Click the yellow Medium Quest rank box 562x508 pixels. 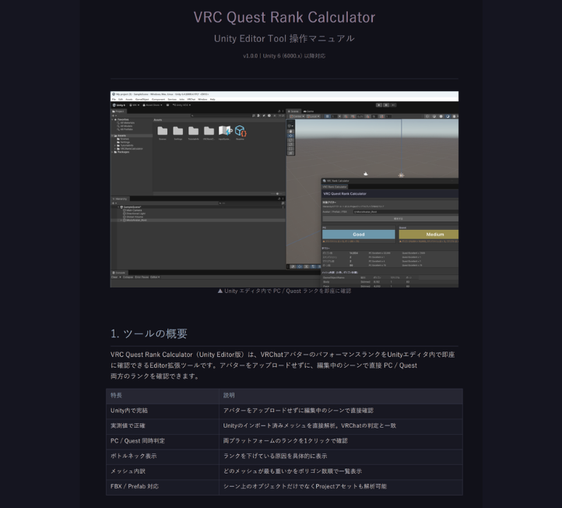(x=429, y=235)
